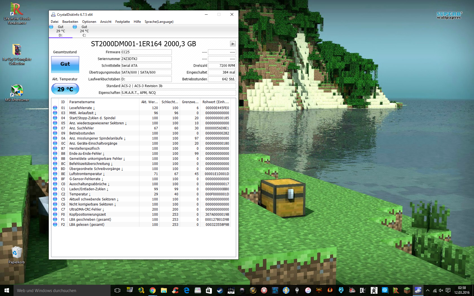Image resolution: width=474 pixels, height=296 pixels.
Task: Click the Rohwert column header
Action: [x=216, y=102]
